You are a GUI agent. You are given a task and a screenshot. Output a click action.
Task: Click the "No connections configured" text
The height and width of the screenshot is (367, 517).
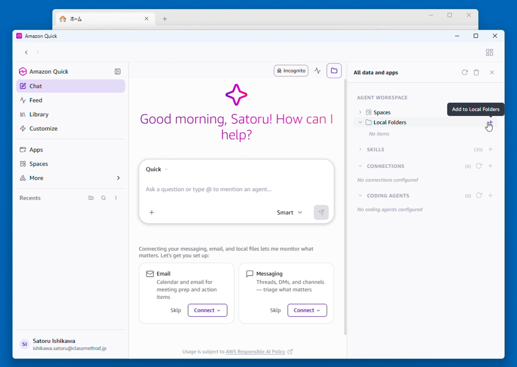click(x=387, y=180)
